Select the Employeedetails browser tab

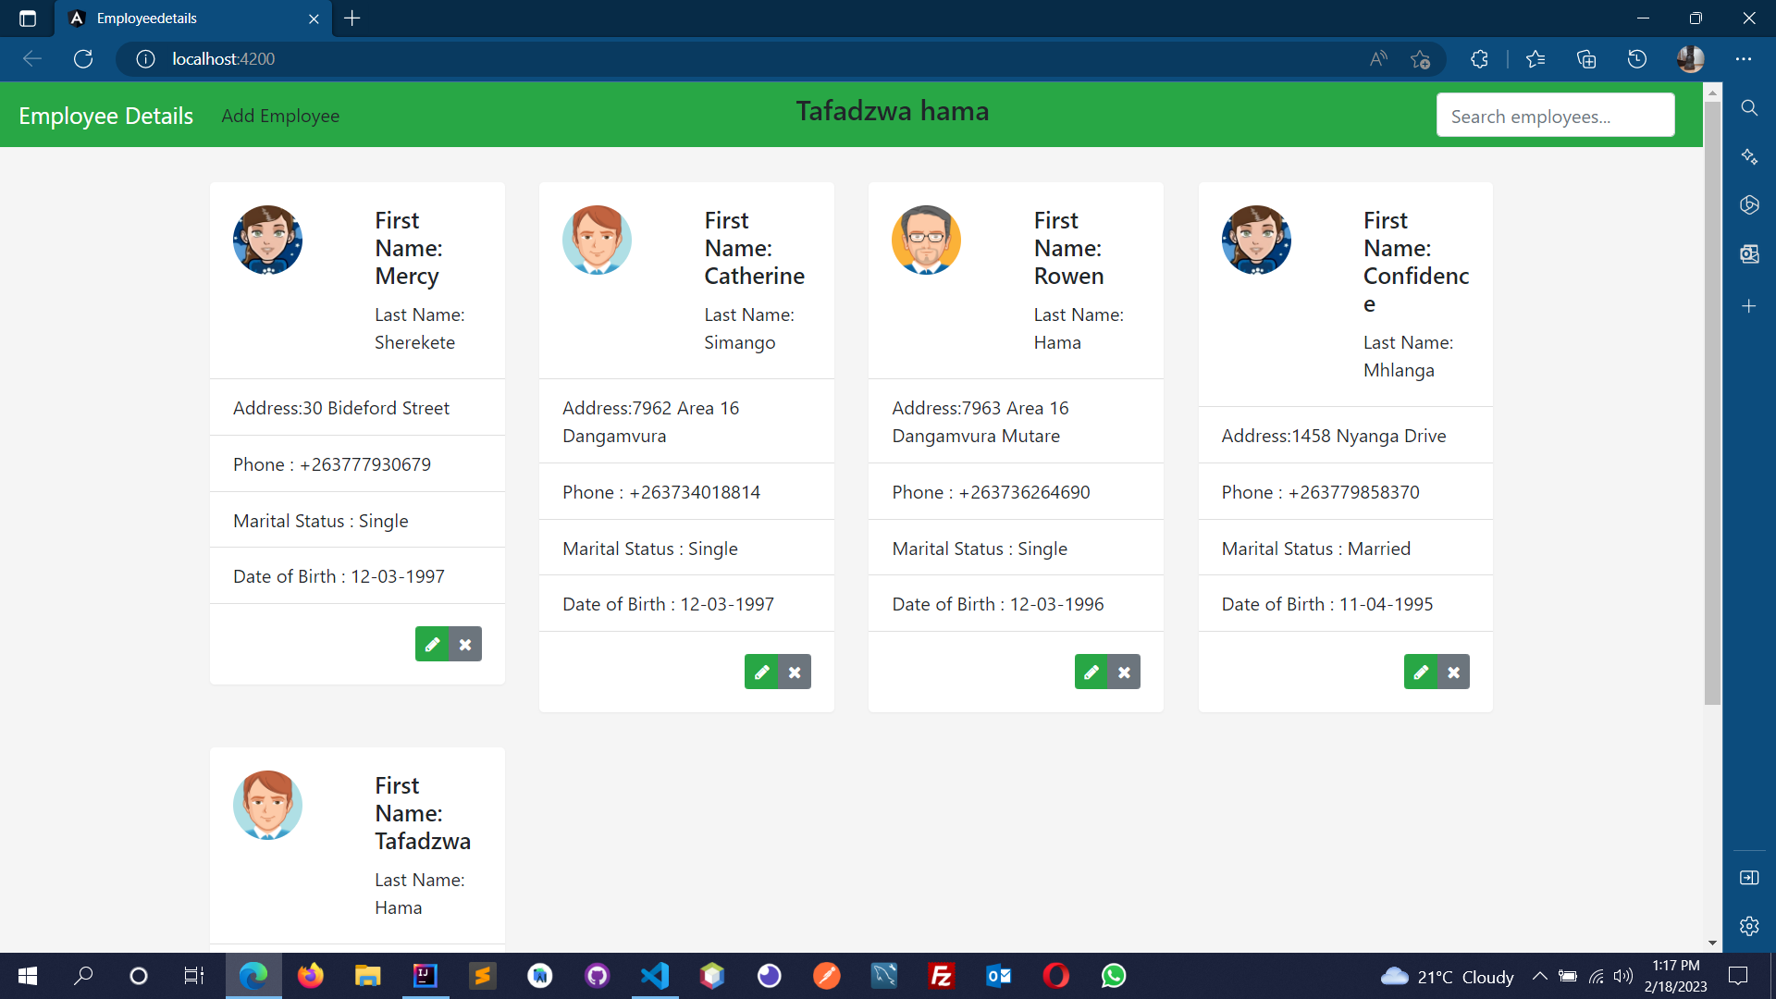(x=193, y=18)
